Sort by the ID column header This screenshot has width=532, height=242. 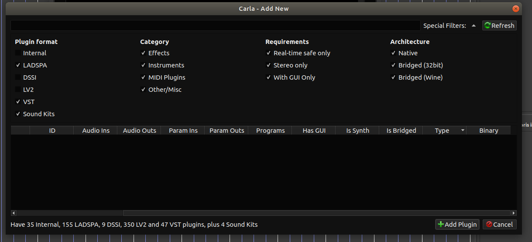(x=52, y=131)
